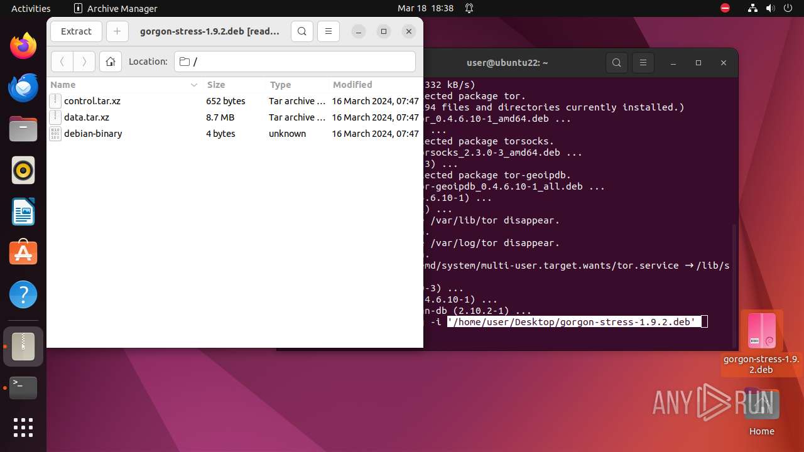Go to archive home location
This screenshot has height=452, width=804.
click(111, 62)
